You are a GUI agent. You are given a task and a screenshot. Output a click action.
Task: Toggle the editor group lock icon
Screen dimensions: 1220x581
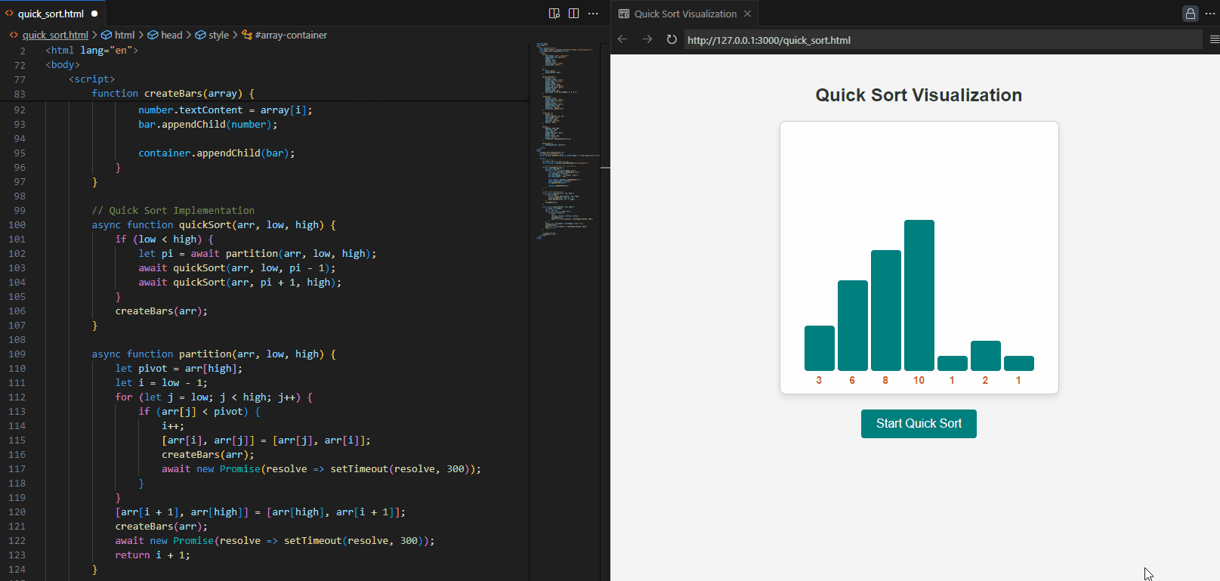pyautogui.click(x=1191, y=14)
